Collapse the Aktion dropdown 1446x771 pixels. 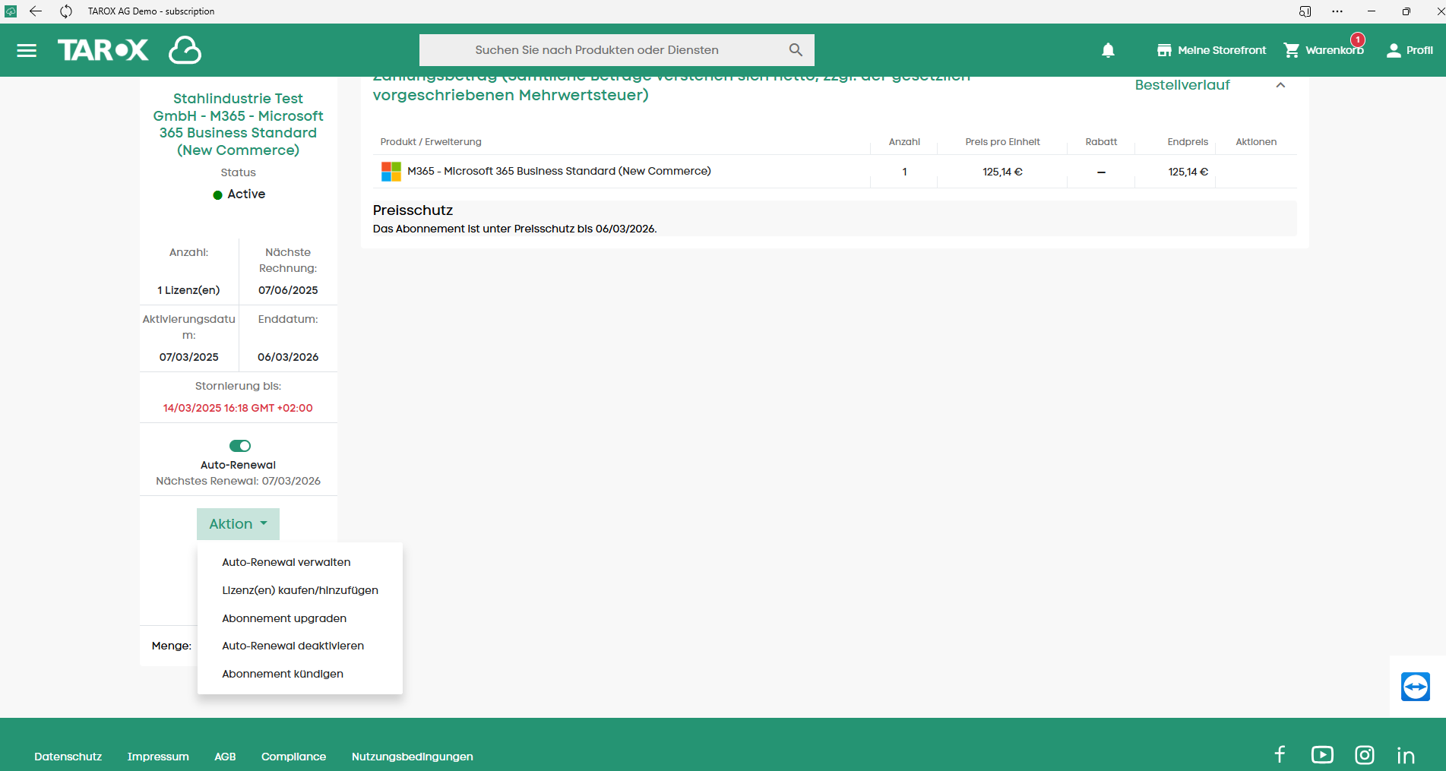238,524
